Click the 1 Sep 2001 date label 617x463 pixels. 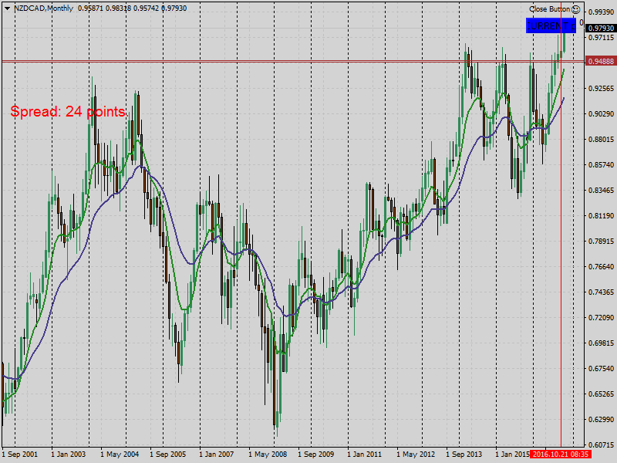pyautogui.click(x=20, y=455)
